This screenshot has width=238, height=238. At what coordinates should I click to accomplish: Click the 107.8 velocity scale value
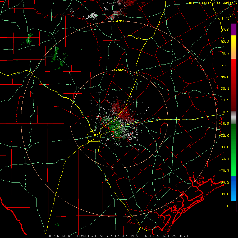224,30
